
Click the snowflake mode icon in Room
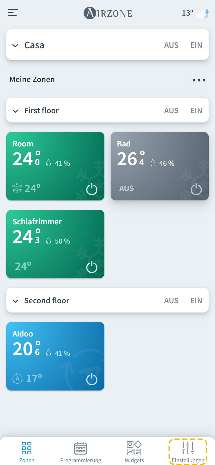17,188
